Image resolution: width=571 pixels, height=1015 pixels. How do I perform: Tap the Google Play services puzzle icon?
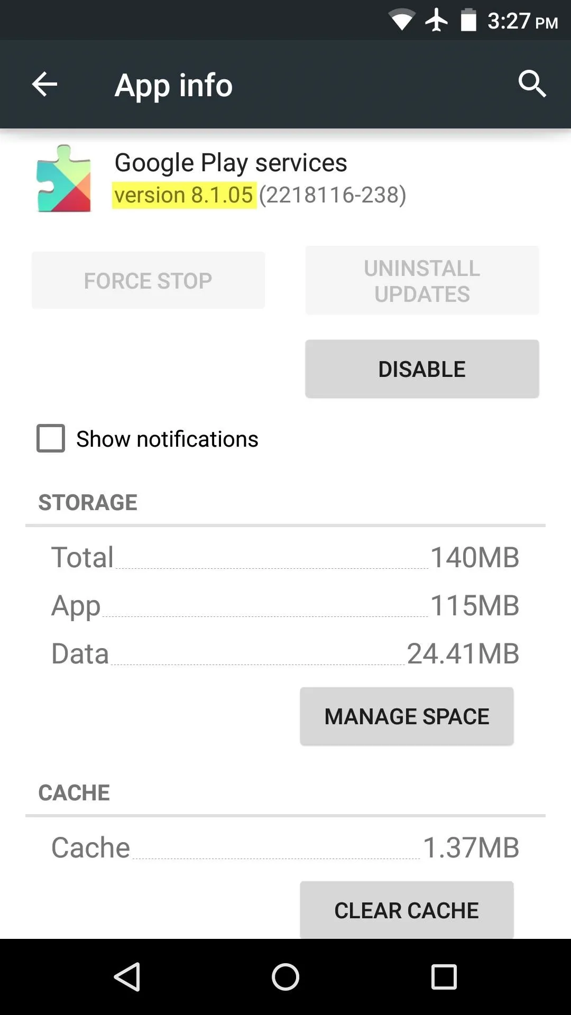tap(64, 179)
